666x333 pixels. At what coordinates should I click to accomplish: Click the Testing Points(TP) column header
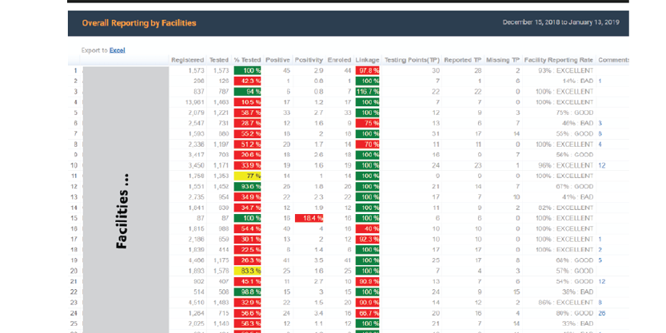[x=412, y=60]
